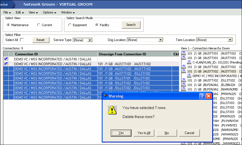Image resolution: width=242 pixels, height=145 pixels.
Task: Close the Warning dialog with the X
Action: tap(209, 96)
